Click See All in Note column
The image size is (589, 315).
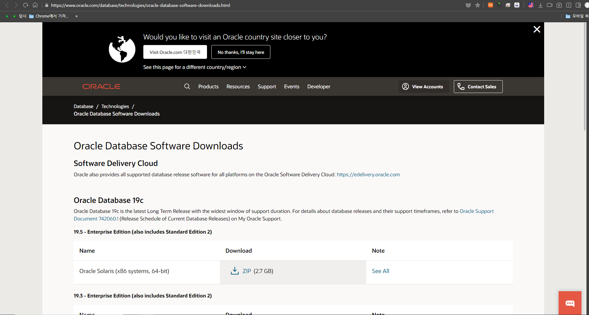coord(380,271)
